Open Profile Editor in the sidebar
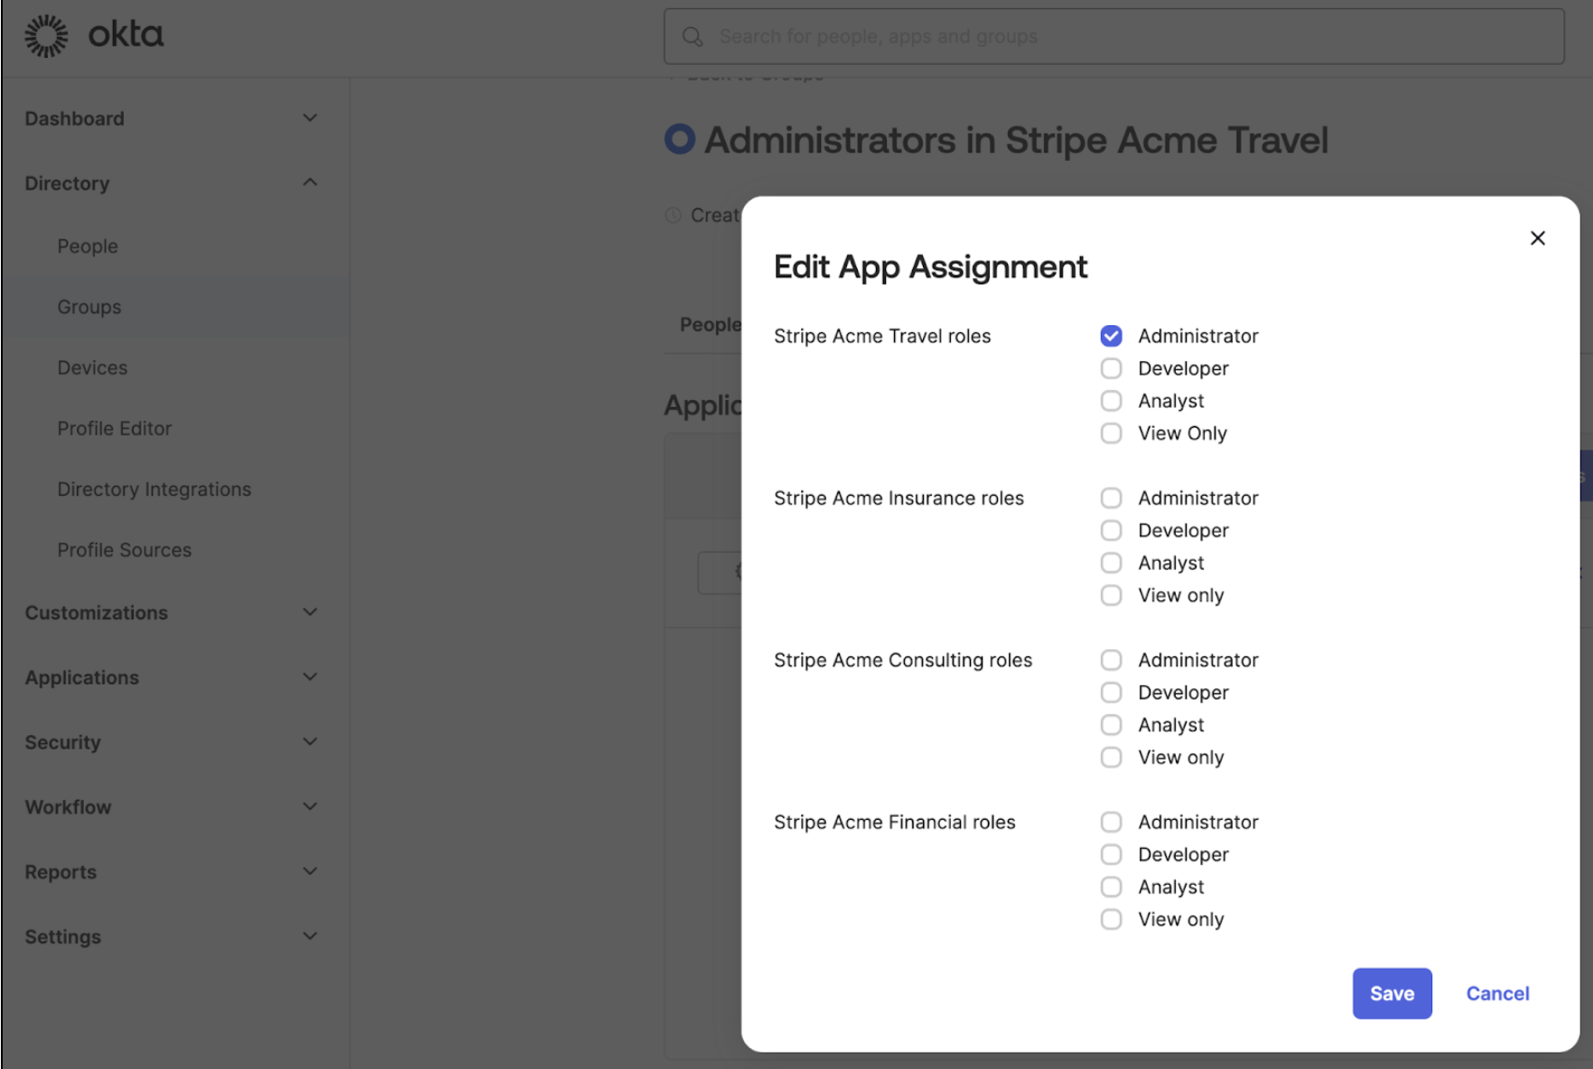The height and width of the screenshot is (1069, 1593). (114, 429)
